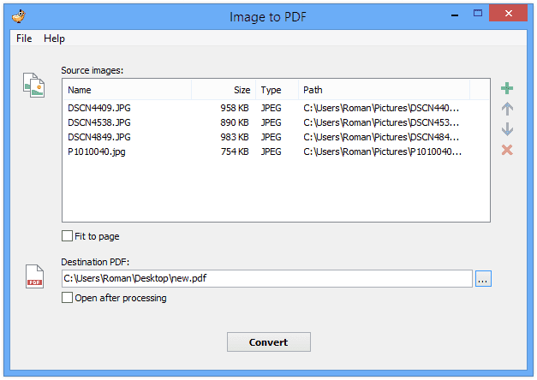
Task: Sort list by the Size column header
Action: coord(224,90)
